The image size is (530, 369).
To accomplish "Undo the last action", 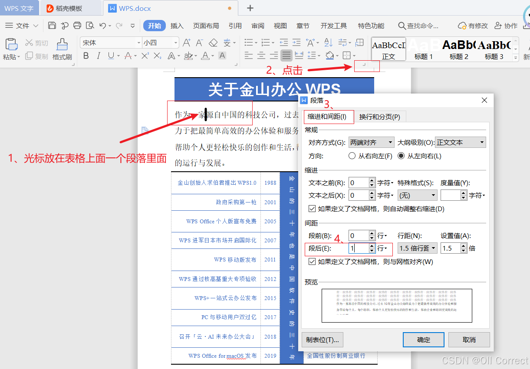I will click(102, 26).
